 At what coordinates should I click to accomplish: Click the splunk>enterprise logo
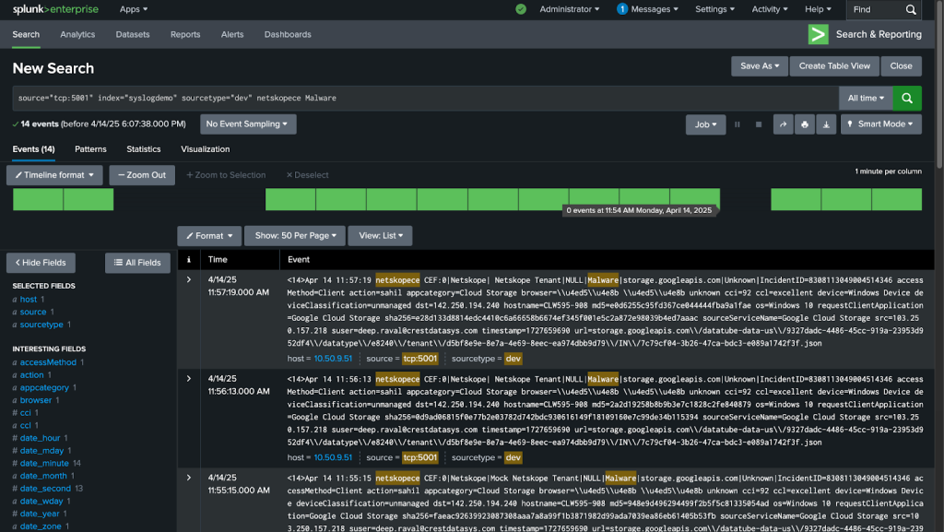tap(55, 9)
